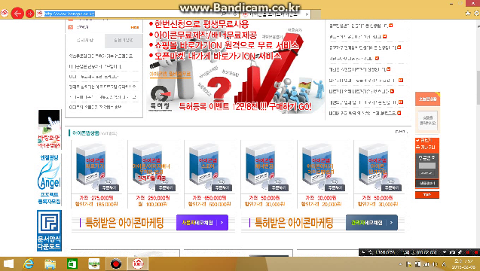The width and height of the screenshot is (480, 271).
Task: Click the home icon at browser top-left
Action: pyautogui.click(x=5, y=14)
